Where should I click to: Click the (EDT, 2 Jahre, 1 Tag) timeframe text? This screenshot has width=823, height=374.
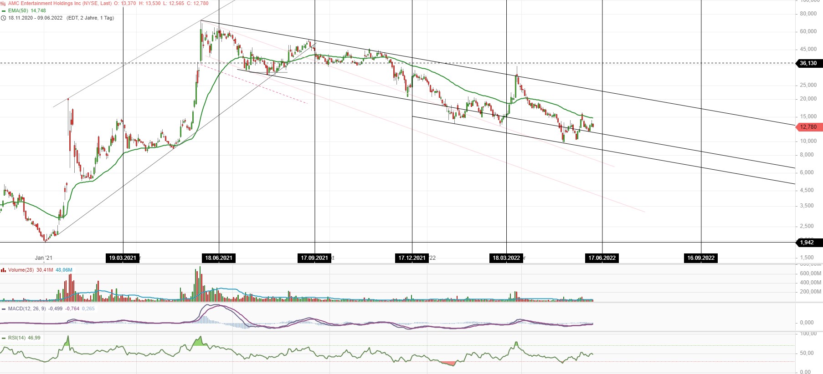90,18
